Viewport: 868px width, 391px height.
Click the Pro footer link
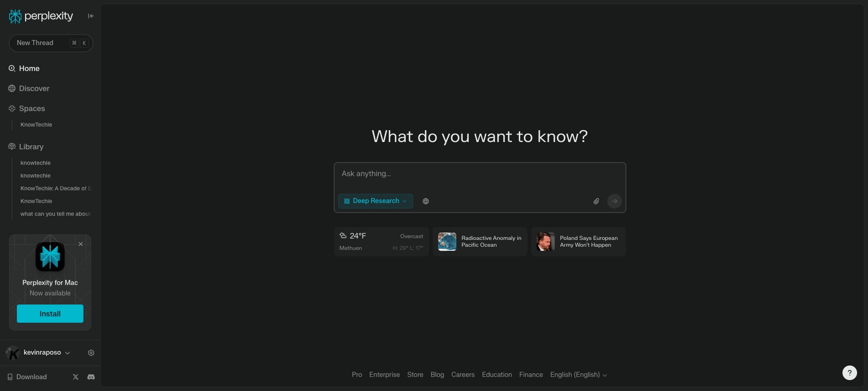click(x=357, y=375)
